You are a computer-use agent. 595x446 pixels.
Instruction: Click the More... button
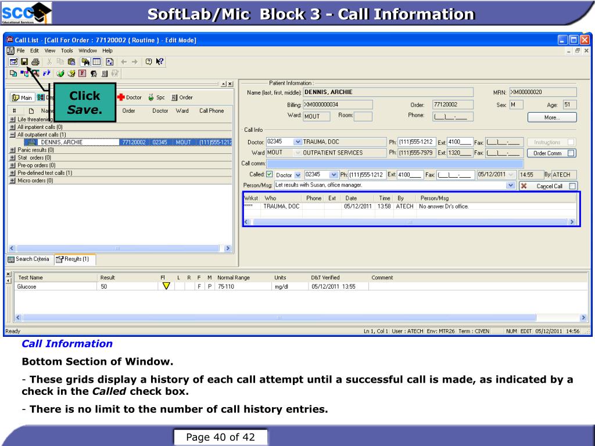tap(552, 117)
